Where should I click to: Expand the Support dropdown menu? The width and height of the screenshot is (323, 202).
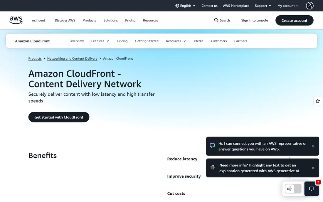(x=263, y=6)
